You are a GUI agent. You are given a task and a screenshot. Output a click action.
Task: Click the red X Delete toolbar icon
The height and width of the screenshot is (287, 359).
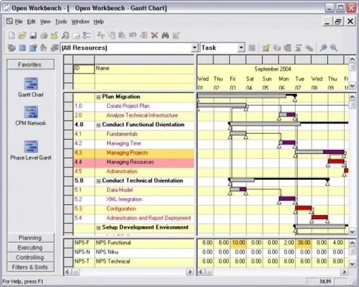pos(154,35)
